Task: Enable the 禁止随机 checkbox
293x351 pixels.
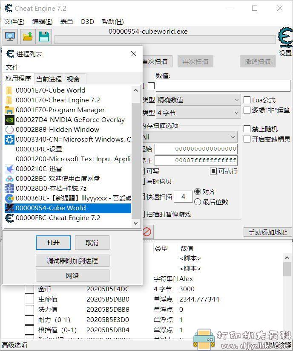Action: (247, 129)
